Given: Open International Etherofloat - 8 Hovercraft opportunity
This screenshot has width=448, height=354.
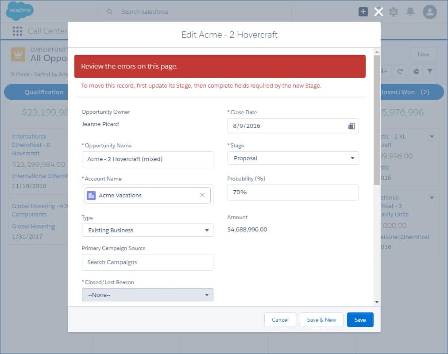Looking at the screenshot, I should pos(31,145).
